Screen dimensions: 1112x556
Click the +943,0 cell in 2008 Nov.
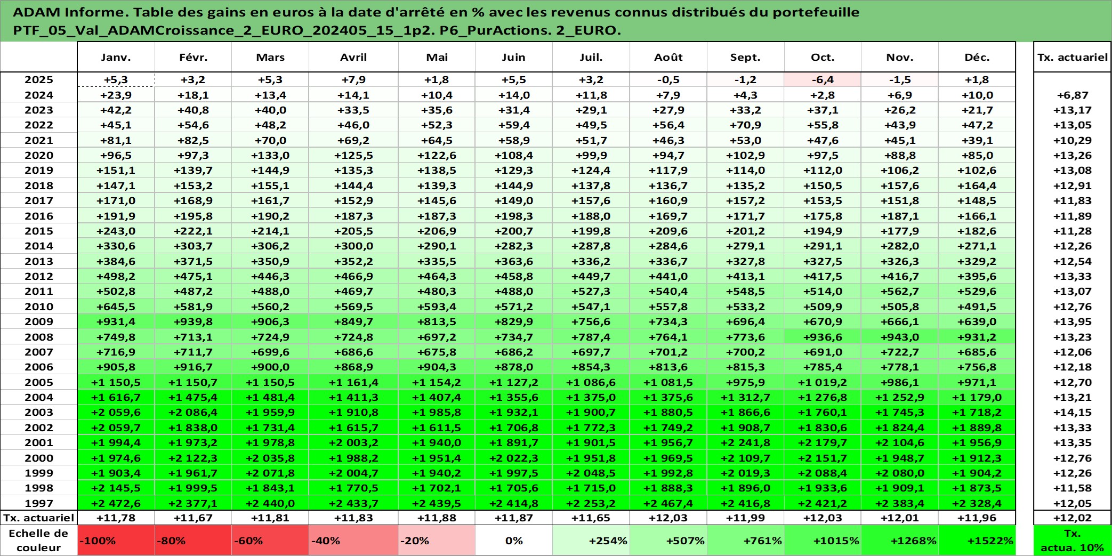point(900,337)
